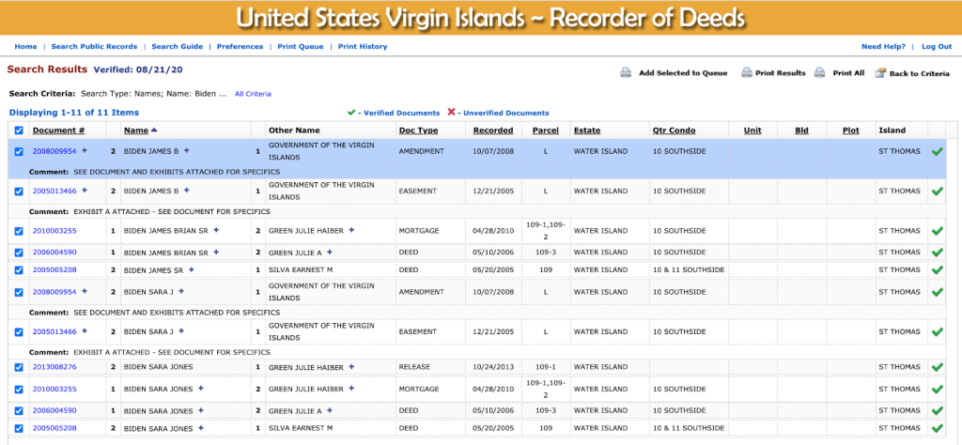Viewport: 962px width, 445px height.
Task: Uncheck the BIDEN JAMES SR deed row checkbox
Action: pos(20,269)
